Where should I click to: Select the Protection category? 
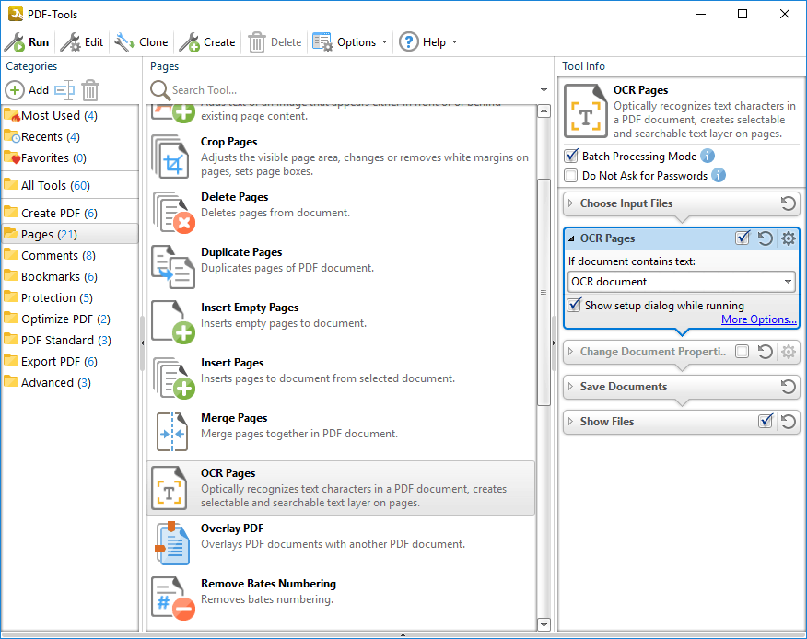[69, 298]
